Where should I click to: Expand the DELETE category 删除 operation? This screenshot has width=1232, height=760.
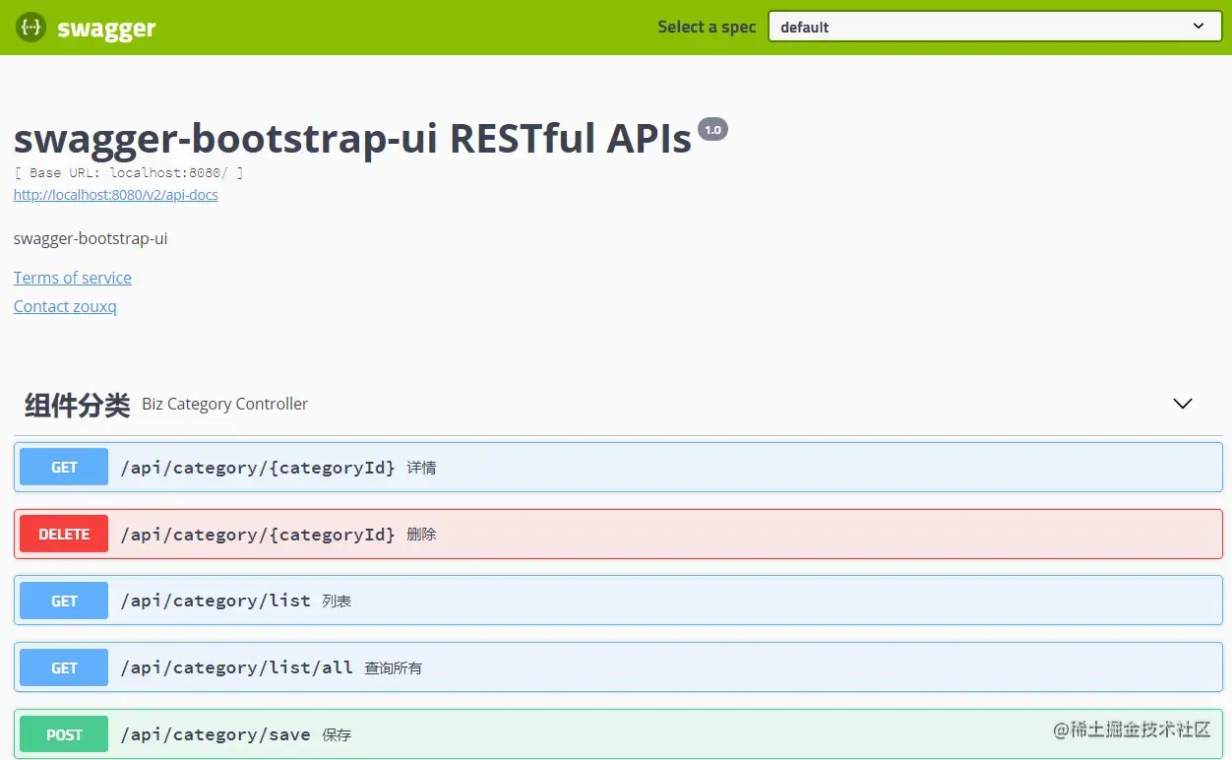(x=618, y=535)
